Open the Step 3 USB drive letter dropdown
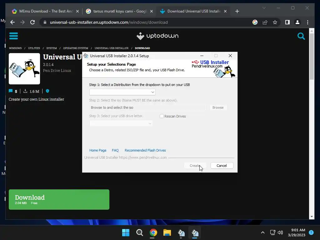Image resolution: width=320 pixels, height=240 pixels. (121, 123)
